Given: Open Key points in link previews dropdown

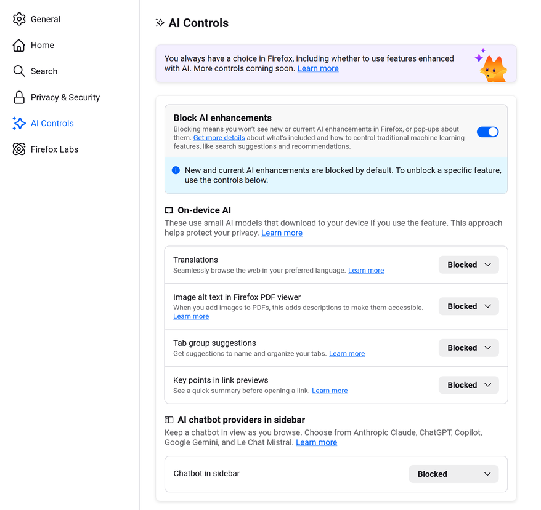Looking at the screenshot, I should point(468,385).
